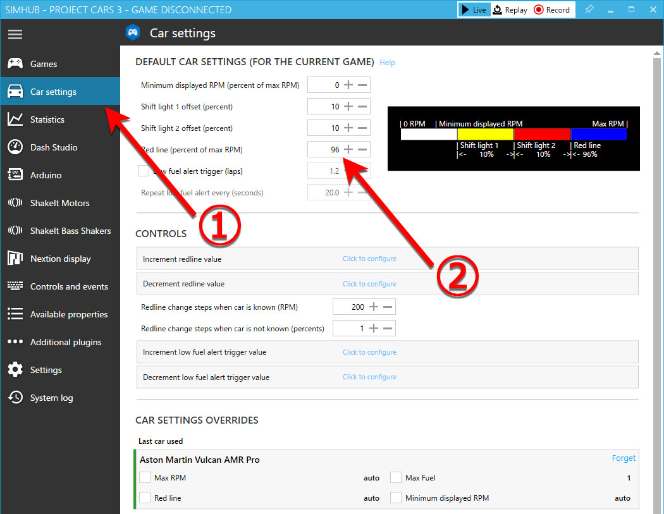This screenshot has height=514, width=664.
Task: Click the blue gamepad hexagon header icon
Action: (133, 33)
